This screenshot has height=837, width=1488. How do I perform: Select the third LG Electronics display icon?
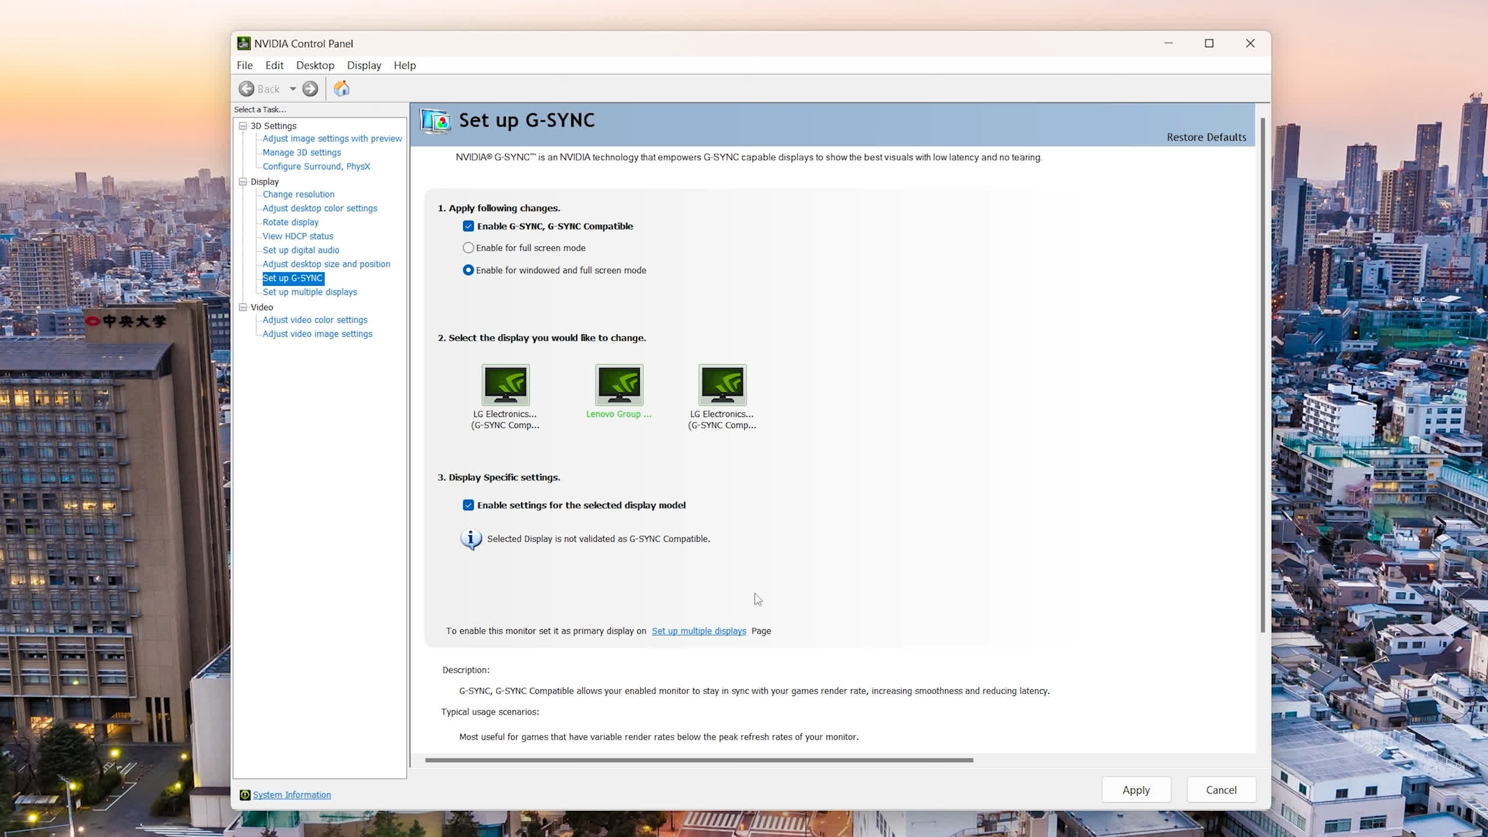point(722,384)
